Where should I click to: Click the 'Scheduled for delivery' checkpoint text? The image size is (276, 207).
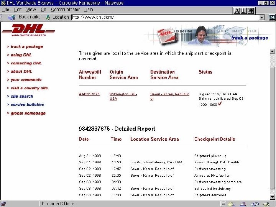pos(212,189)
